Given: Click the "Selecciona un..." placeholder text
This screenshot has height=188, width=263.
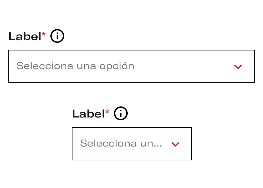Looking at the screenshot, I should click(121, 143).
